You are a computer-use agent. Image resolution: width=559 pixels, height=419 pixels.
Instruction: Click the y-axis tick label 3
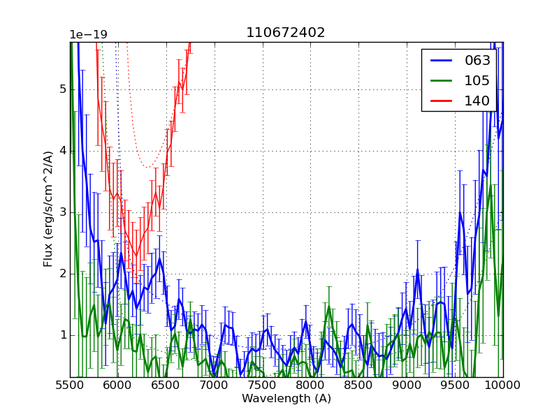coord(62,212)
